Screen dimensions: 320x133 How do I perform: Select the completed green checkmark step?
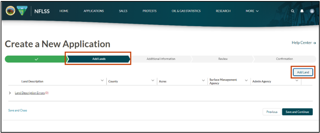(x=36, y=59)
